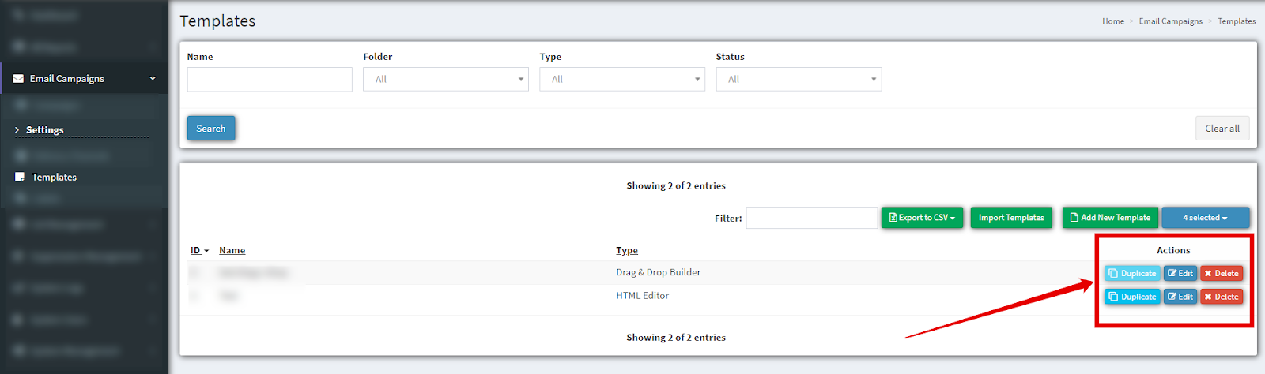Image resolution: width=1265 pixels, height=374 pixels.
Task: Click Import Templates button
Action: click(1010, 218)
